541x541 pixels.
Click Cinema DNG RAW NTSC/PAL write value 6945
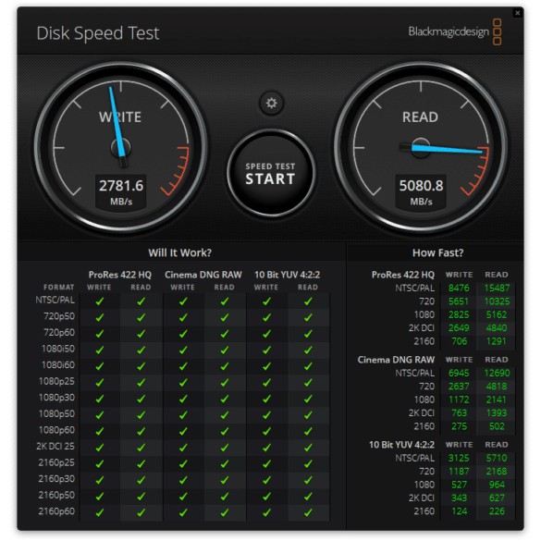(459, 373)
